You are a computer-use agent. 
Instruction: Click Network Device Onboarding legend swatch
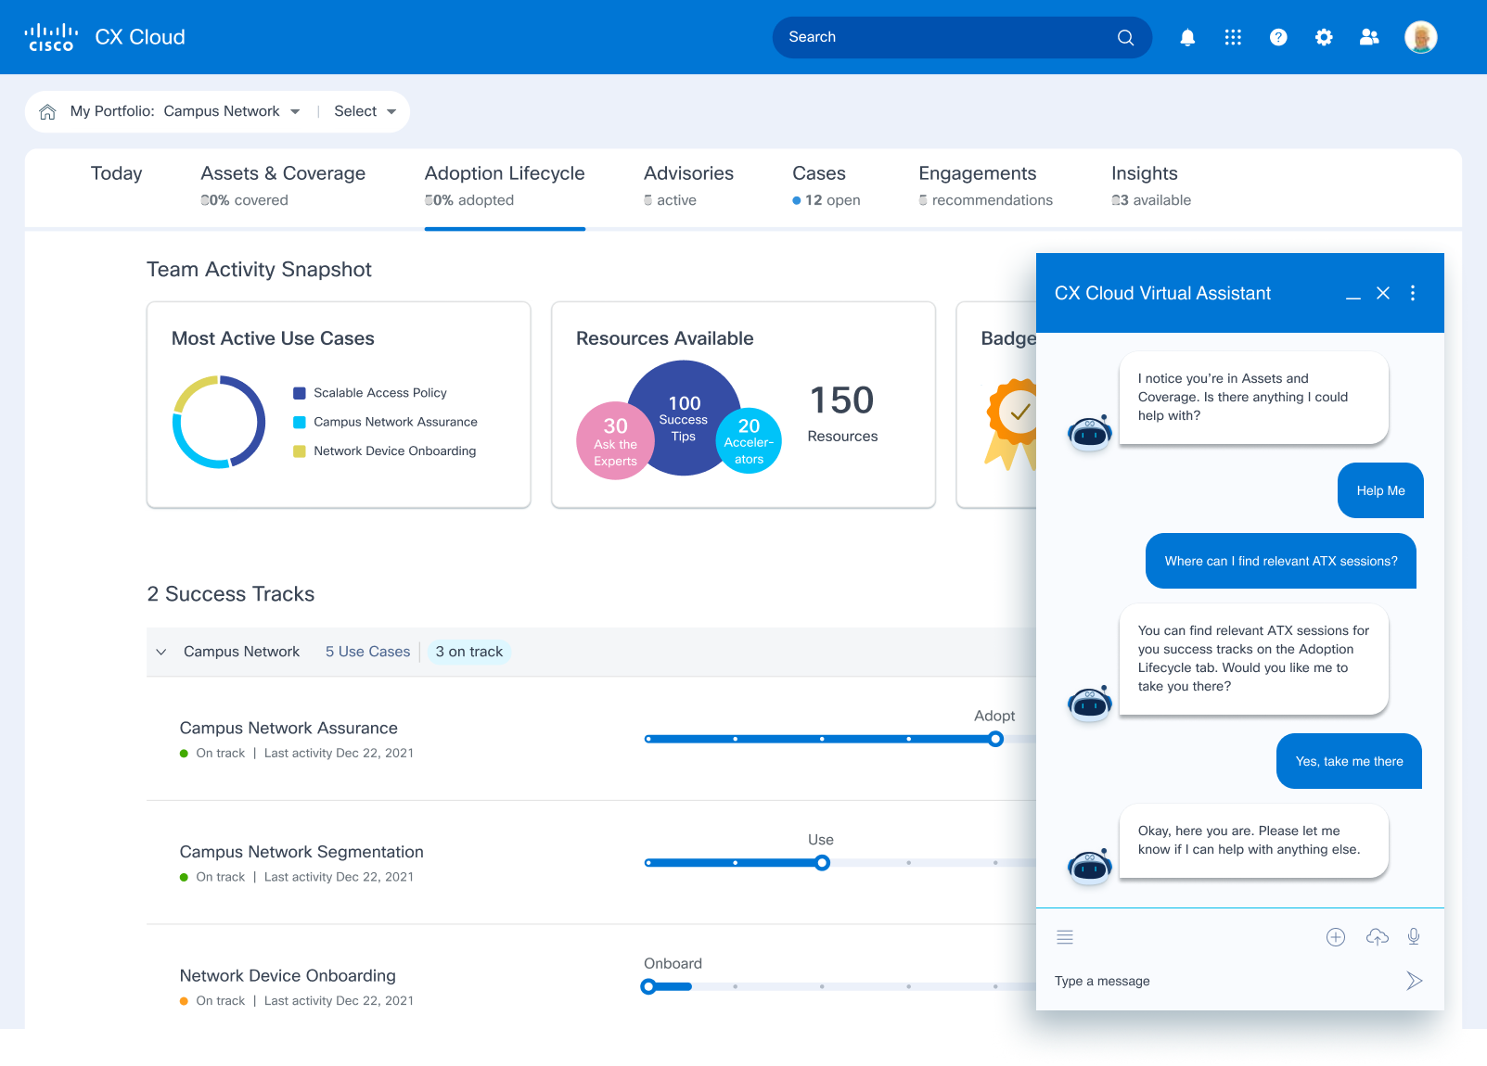[x=300, y=451]
